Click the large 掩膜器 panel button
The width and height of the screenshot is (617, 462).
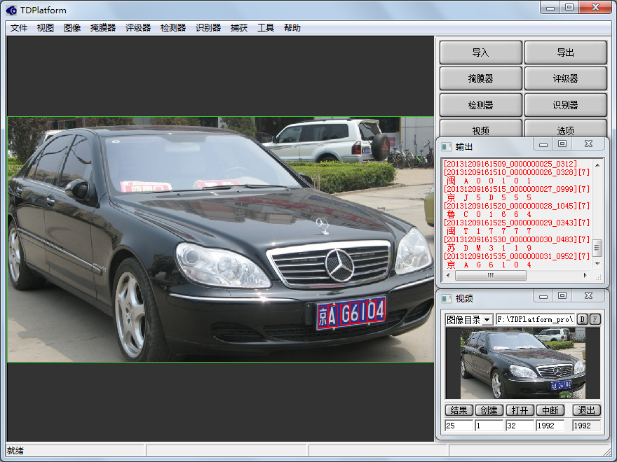click(481, 78)
